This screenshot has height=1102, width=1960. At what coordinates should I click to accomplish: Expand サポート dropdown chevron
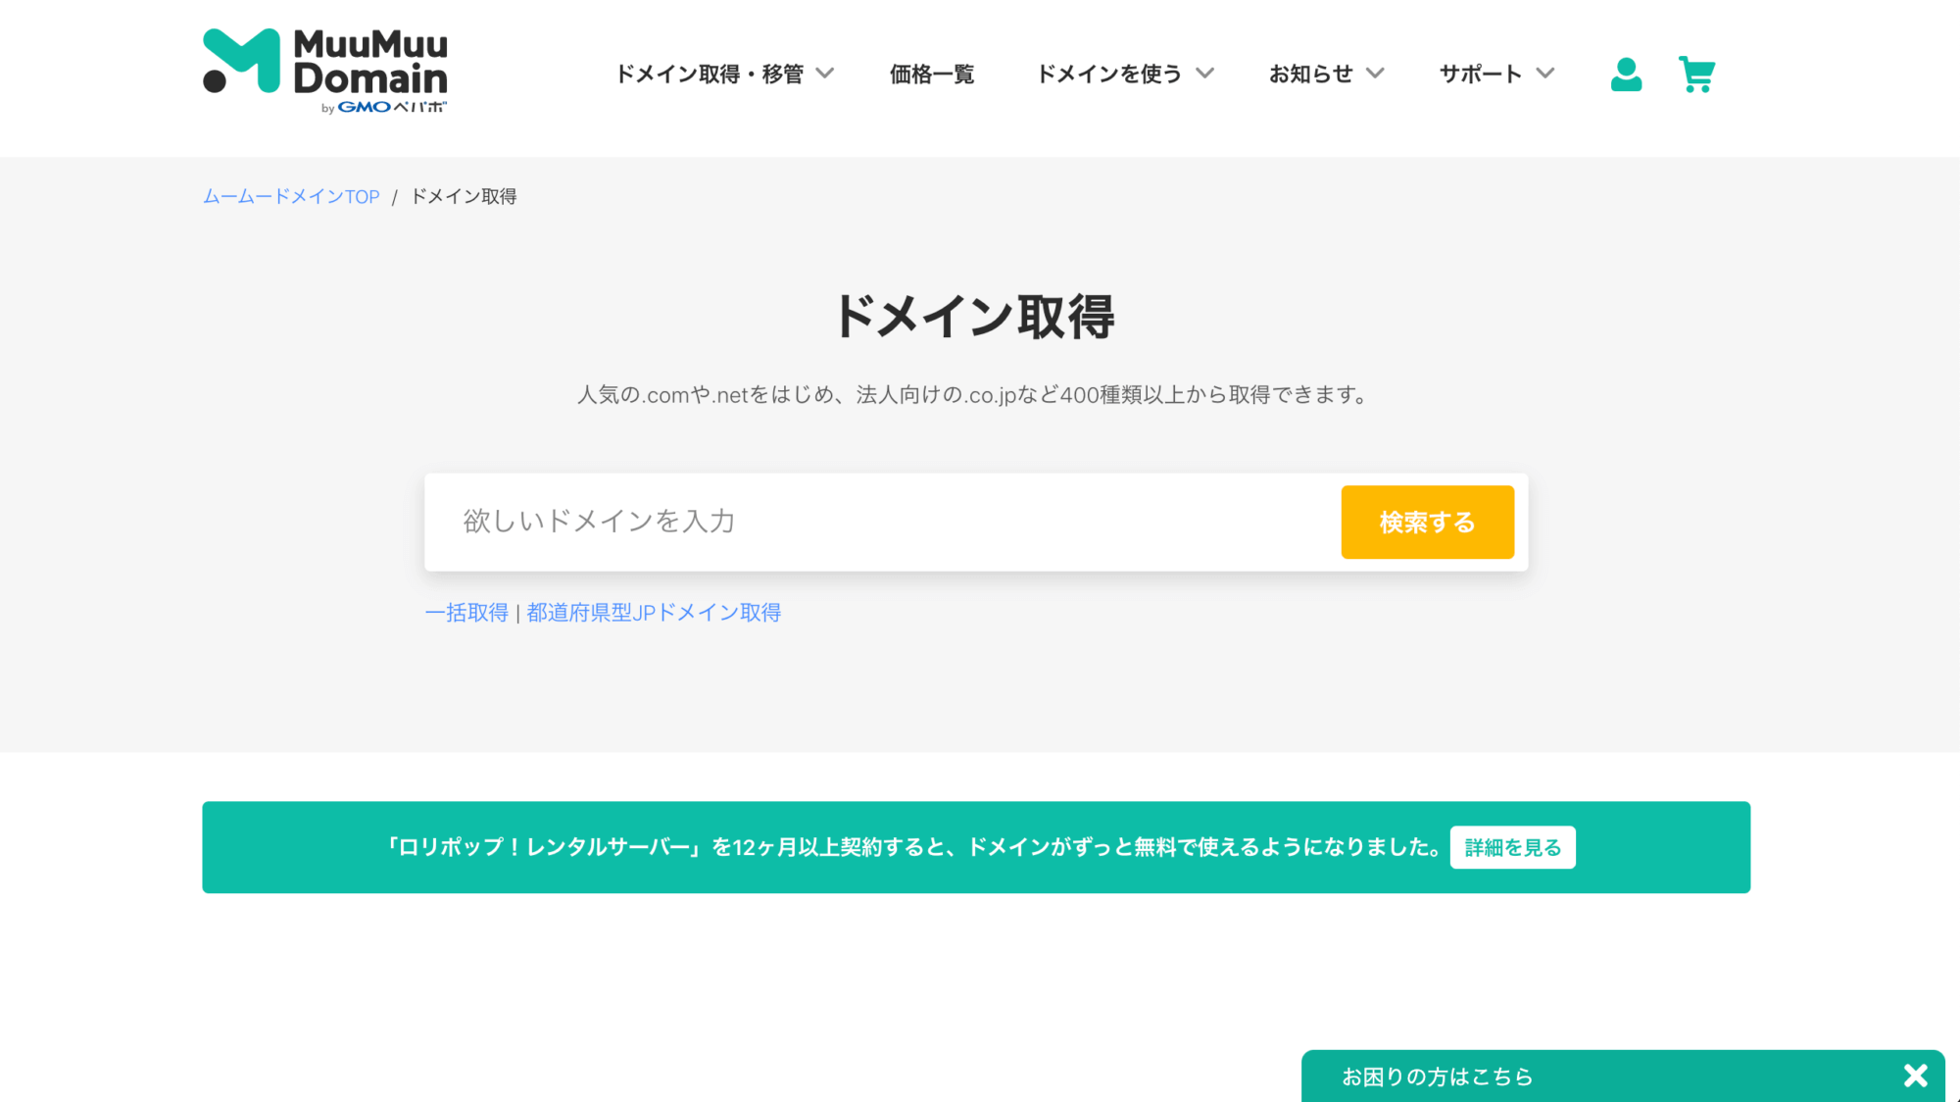tap(1545, 74)
